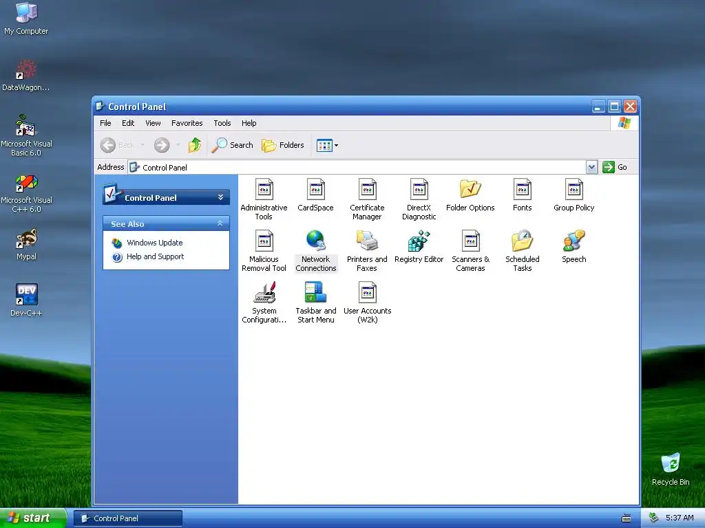Open DirectX Diagnostic tool
This screenshot has height=528, width=705.
419,199
